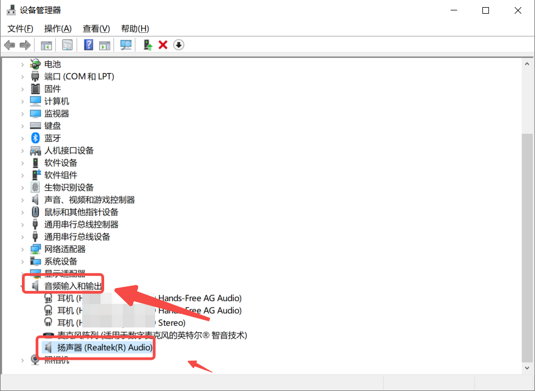Open the 查看(V) menu
Viewport: 535px width, 391px height.
pos(96,28)
